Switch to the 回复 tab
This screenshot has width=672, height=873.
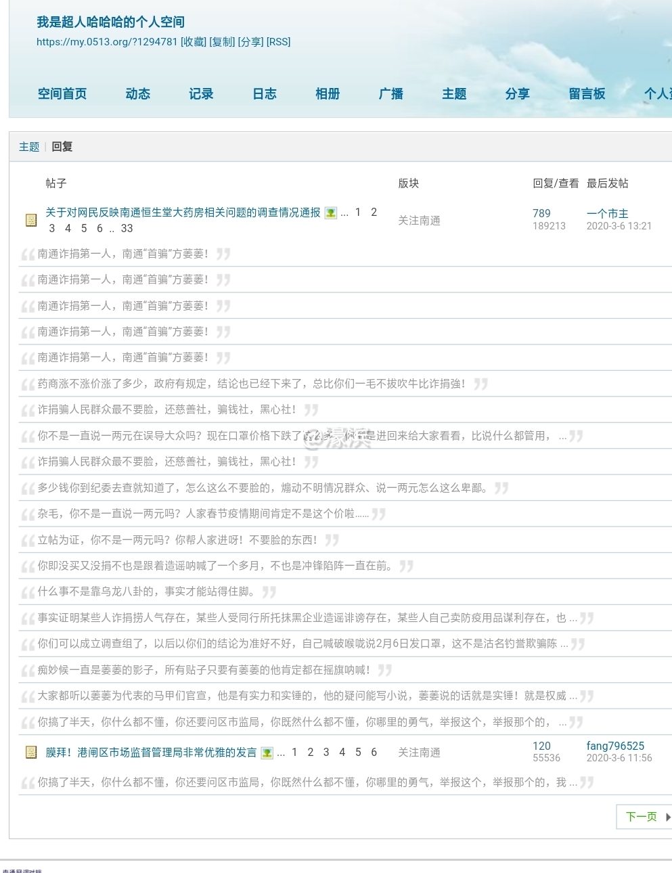click(62, 146)
